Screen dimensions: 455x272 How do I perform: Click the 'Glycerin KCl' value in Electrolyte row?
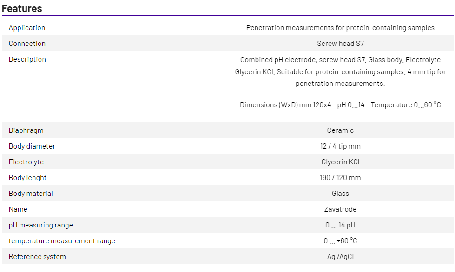pyautogui.click(x=340, y=162)
